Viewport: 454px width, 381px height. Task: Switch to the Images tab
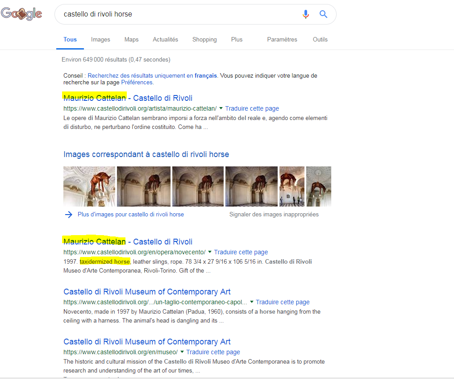click(100, 40)
